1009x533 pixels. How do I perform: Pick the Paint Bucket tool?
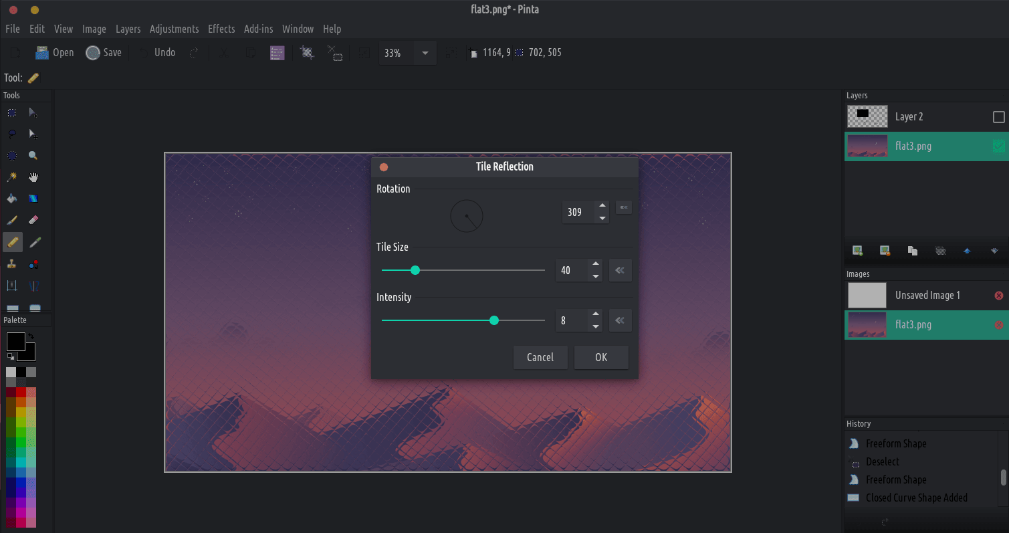(x=11, y=199)
